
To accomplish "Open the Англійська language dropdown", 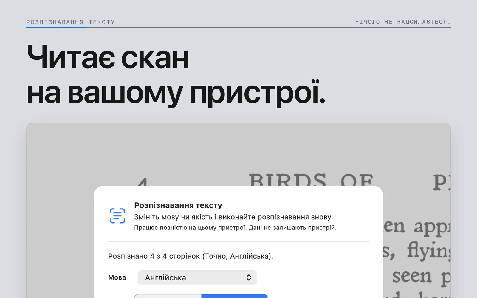I will (197, 277).
